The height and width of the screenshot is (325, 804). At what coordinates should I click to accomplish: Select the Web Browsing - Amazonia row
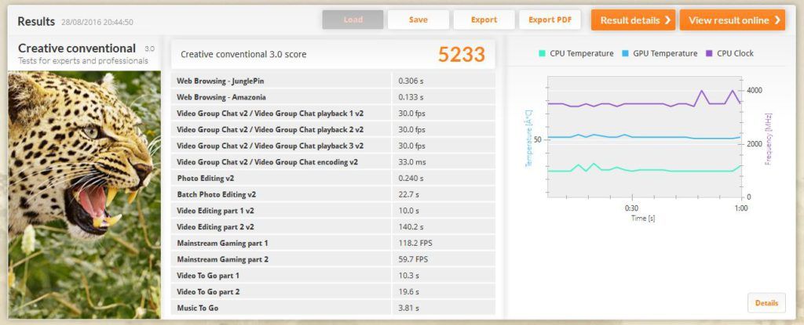tap(333, 97)
